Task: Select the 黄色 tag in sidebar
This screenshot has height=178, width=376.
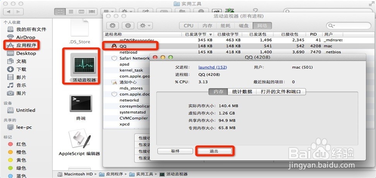Action: coord(17,160)
